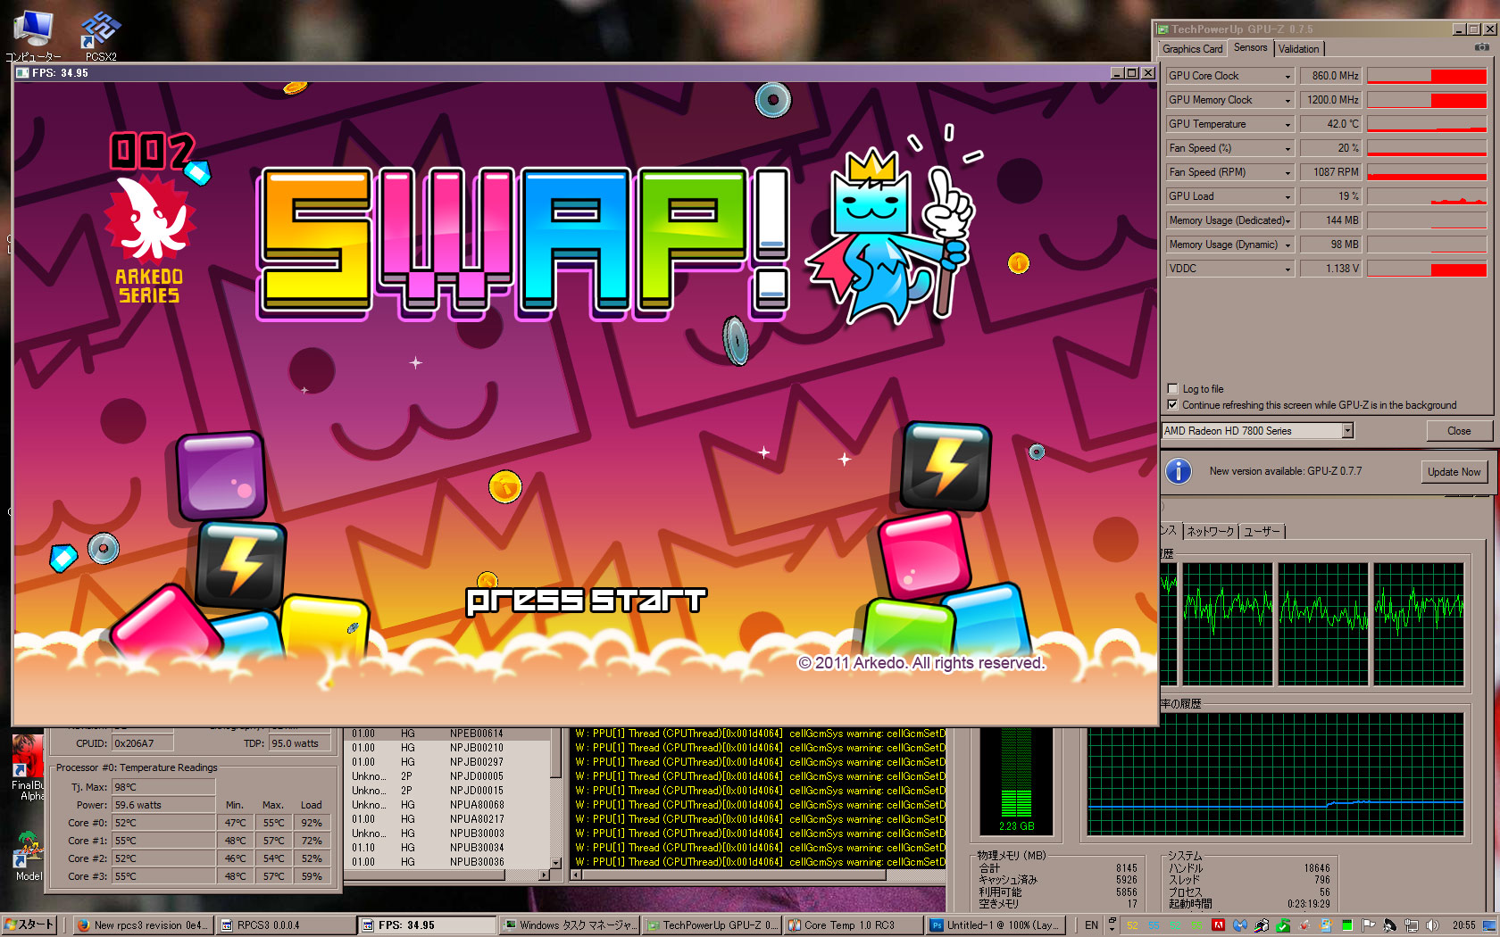Click the Adobe icon in system tray
Viewport: 1500px width, 937px height.
coord(1218,925)
